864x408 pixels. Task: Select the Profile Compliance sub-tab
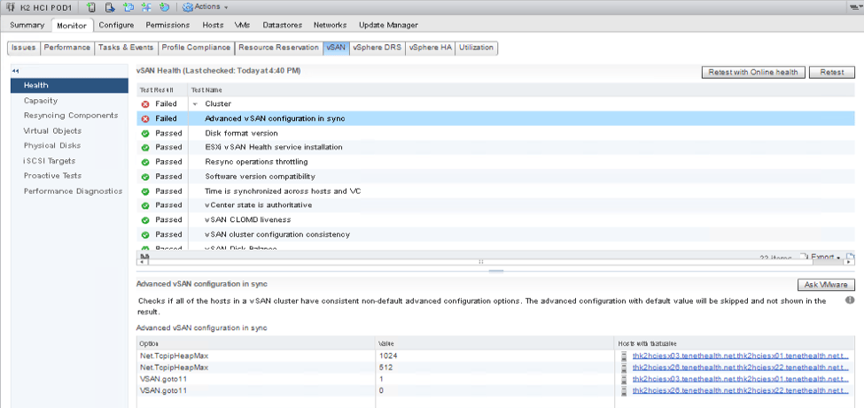coord(196,48)
